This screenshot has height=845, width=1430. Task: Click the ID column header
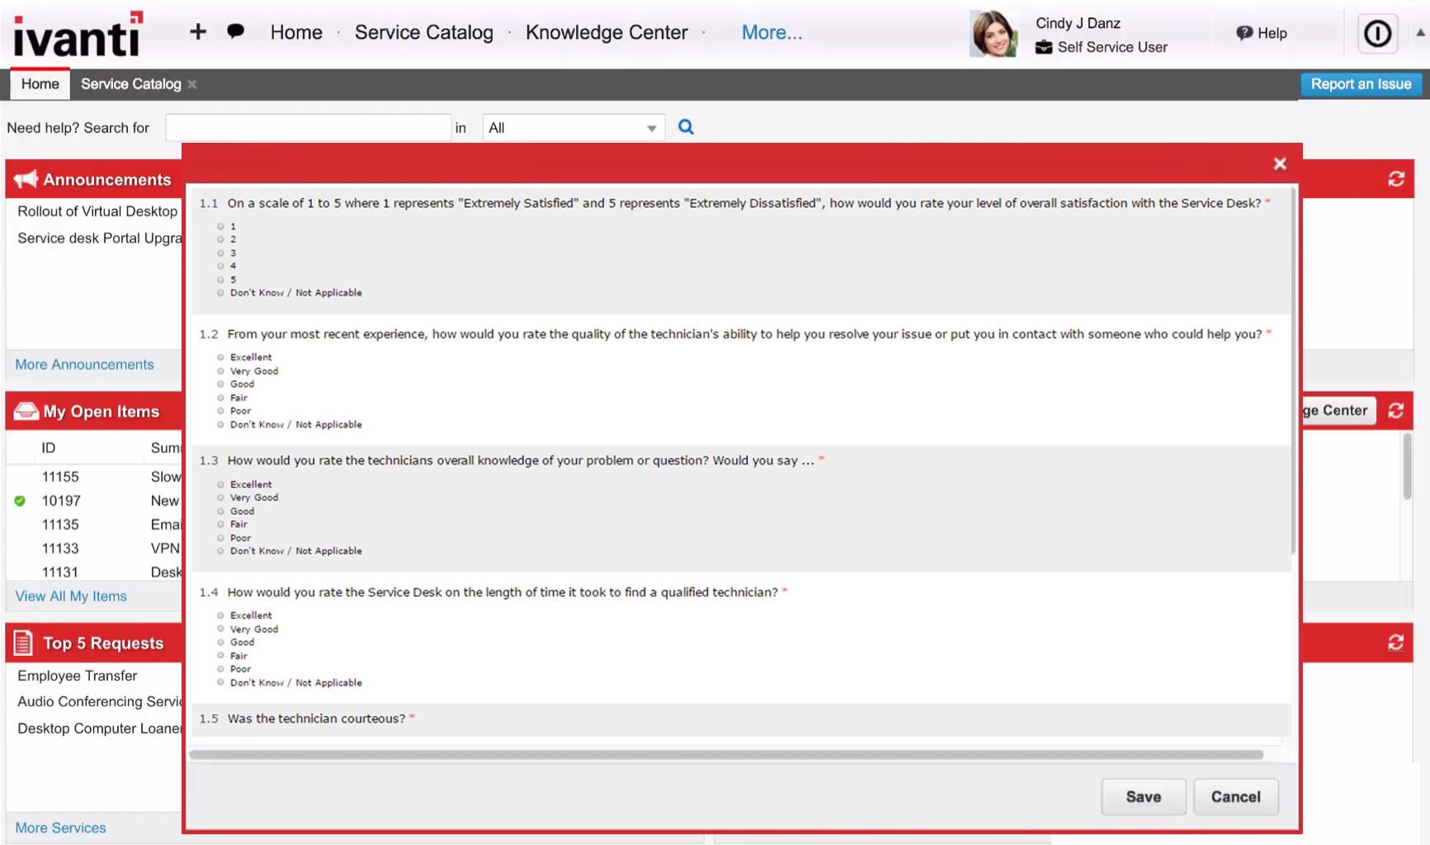49,448
